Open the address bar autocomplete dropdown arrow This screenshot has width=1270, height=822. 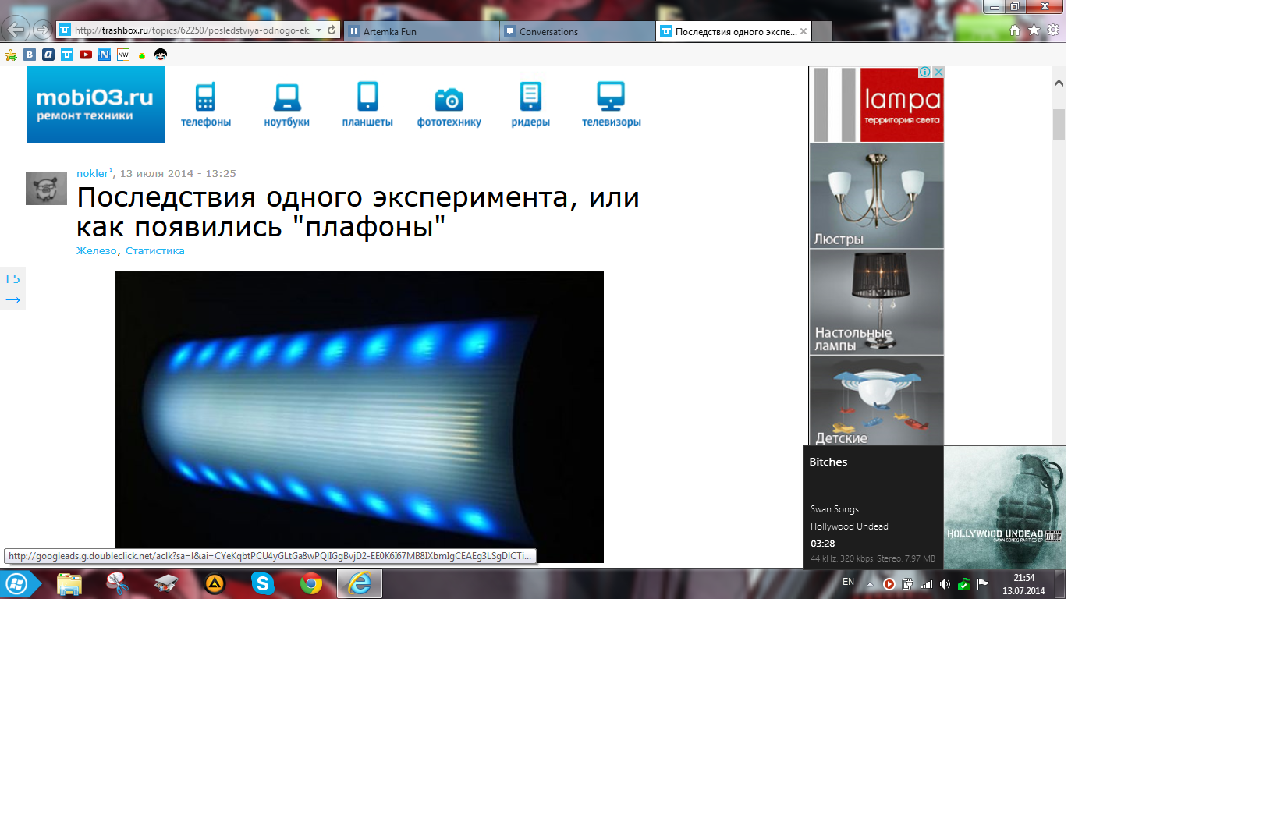click(x=318, y=30)
